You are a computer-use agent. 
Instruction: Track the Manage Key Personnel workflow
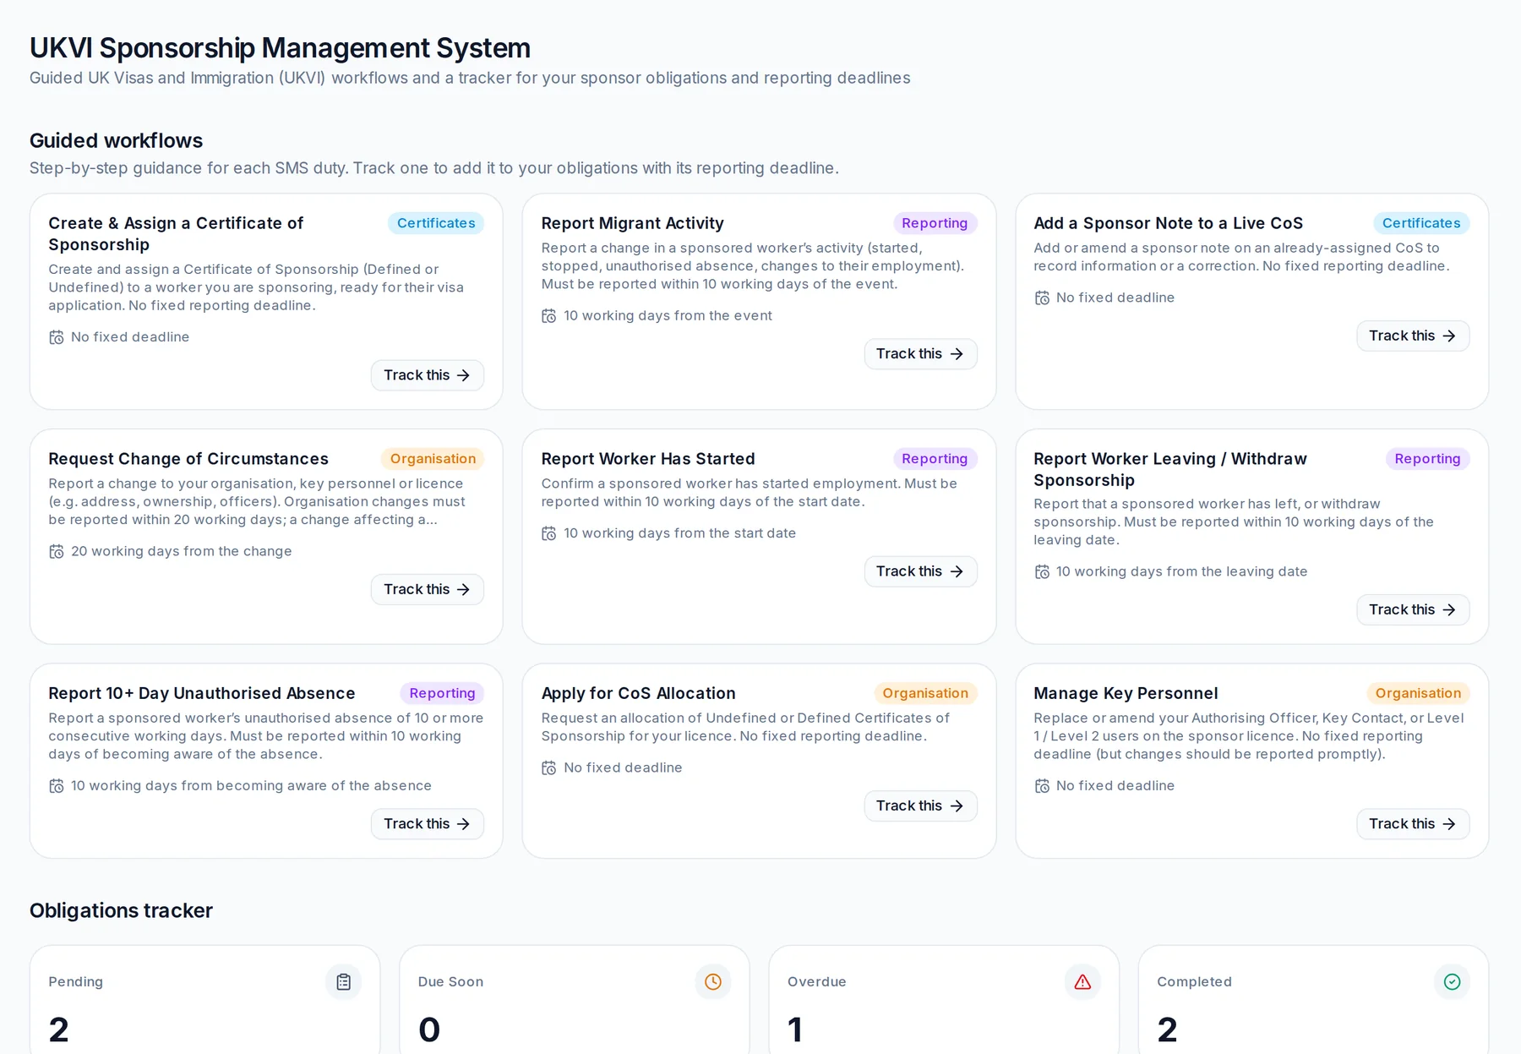click(1413, 823)
